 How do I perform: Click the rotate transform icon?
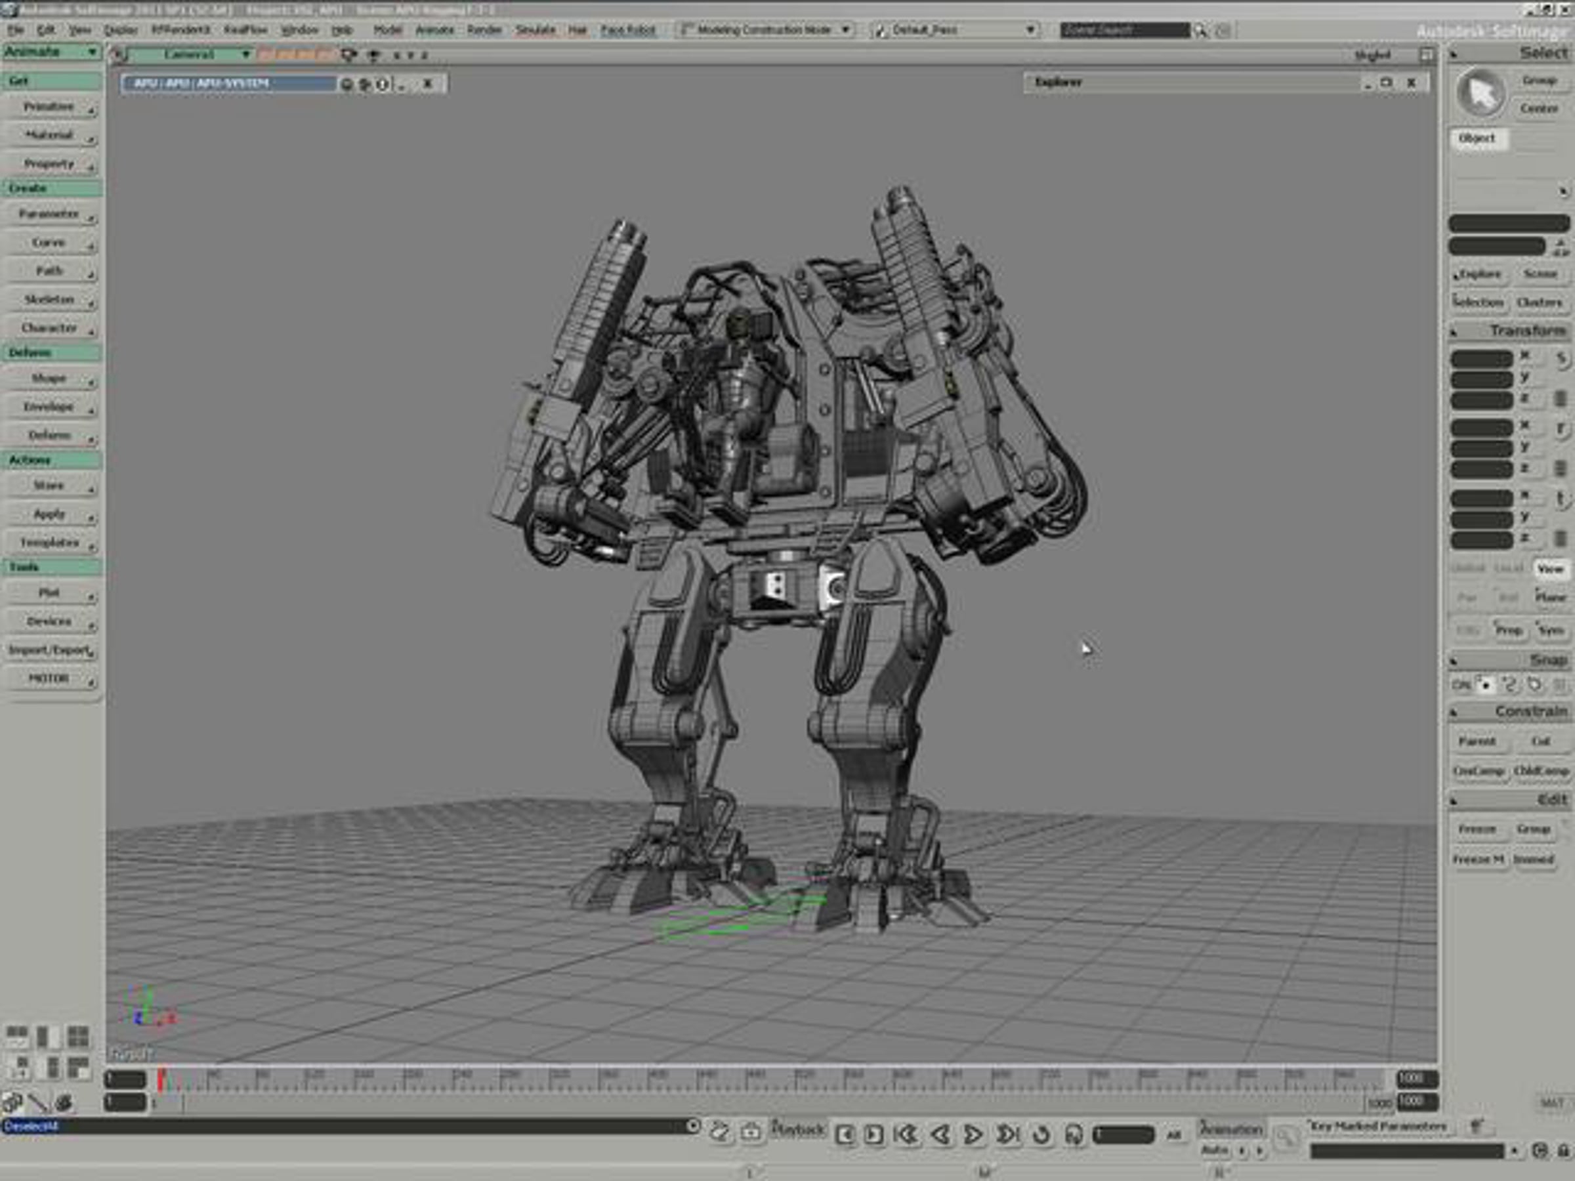point(1560,428)
